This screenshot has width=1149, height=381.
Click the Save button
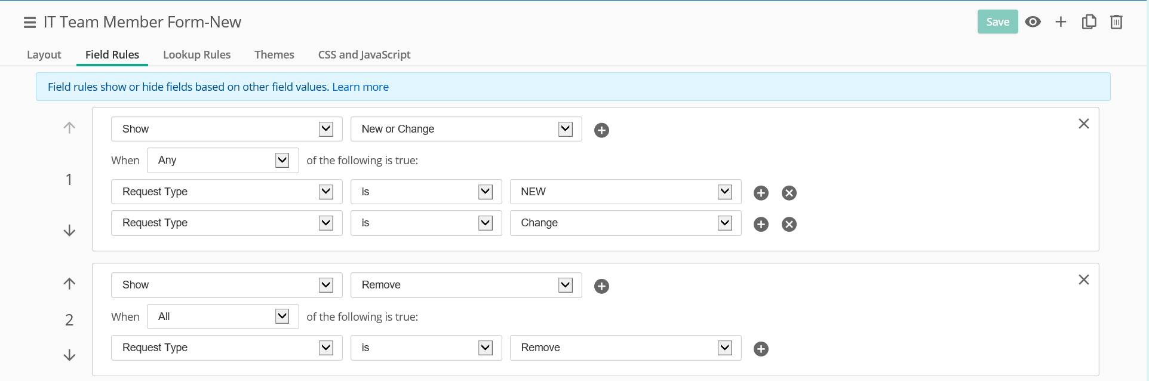997,22
